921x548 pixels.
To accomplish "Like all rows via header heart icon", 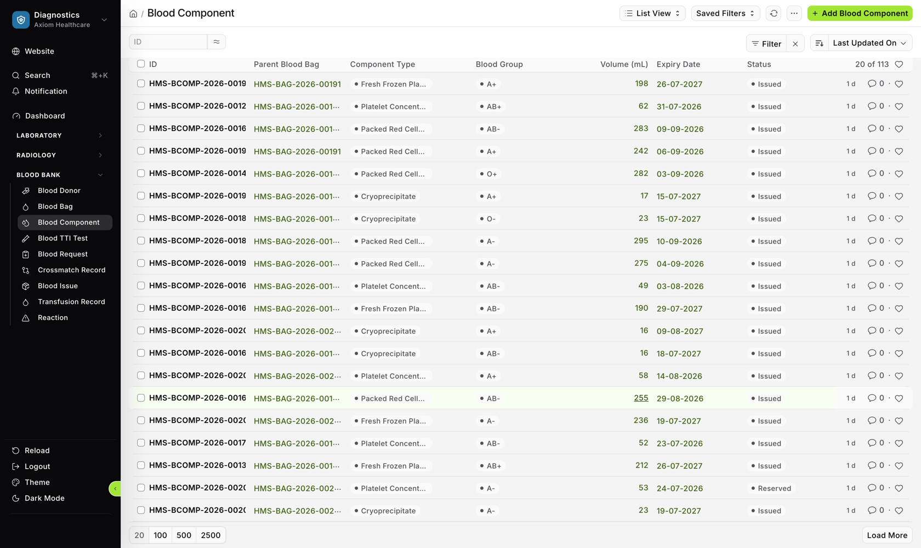I will (x=899, y=64).
